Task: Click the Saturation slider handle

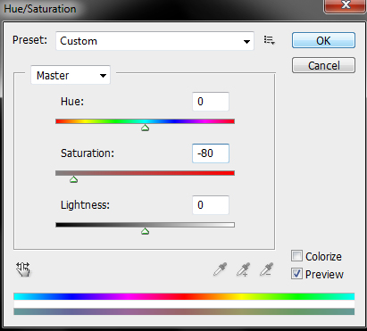Action: coord(73,179)
